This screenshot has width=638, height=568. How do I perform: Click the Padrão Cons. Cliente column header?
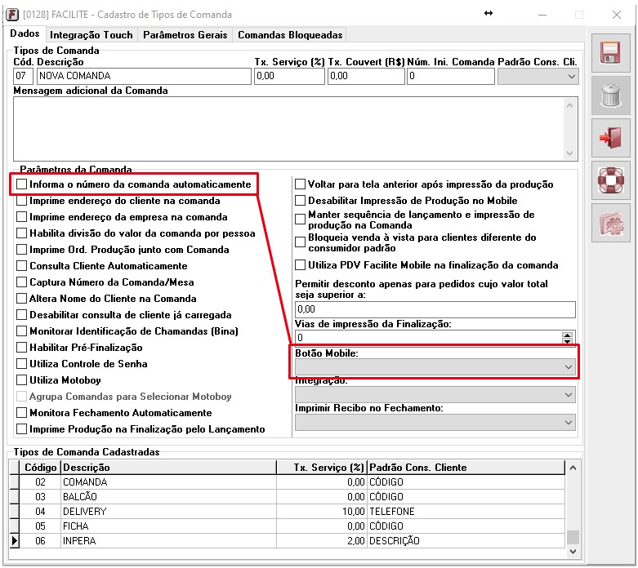pyautogui.click(x=466, y=467)
